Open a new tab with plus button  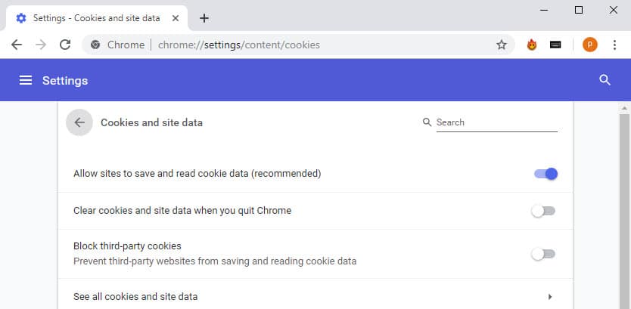(204, 18)
